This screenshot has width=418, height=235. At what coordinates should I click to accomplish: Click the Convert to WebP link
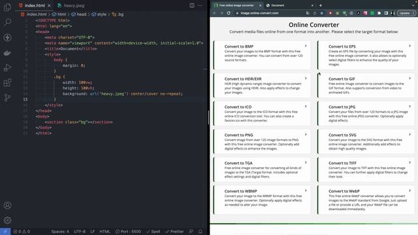(x=344, y=191)
